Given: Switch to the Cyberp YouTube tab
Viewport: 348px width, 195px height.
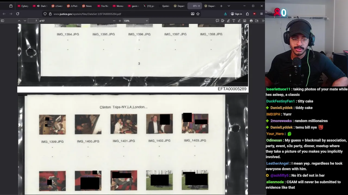Looking at the screenshot, I should 23,6.
